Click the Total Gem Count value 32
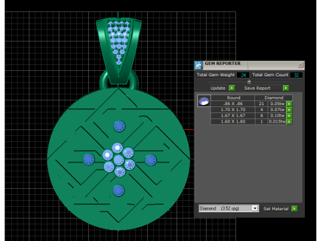Screen dimensions: 321x241 click(296, 75)
